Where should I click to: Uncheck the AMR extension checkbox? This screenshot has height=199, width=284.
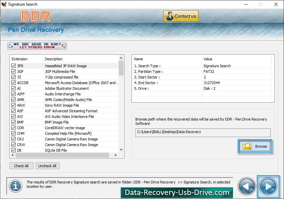click(13, 99)
